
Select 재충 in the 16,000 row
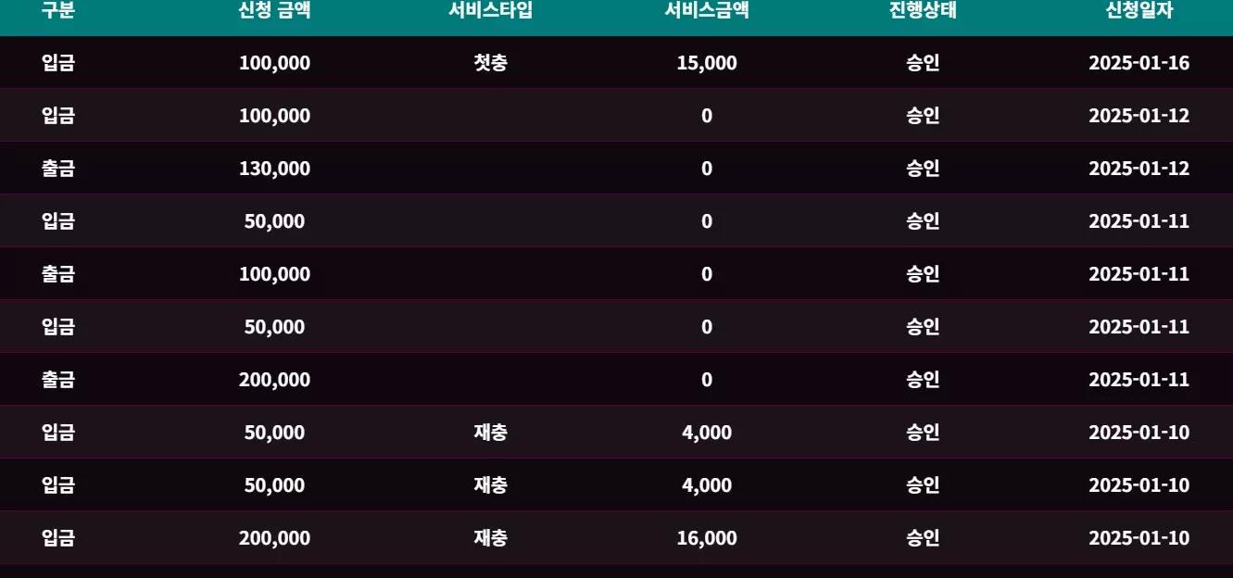click(490, 538)
